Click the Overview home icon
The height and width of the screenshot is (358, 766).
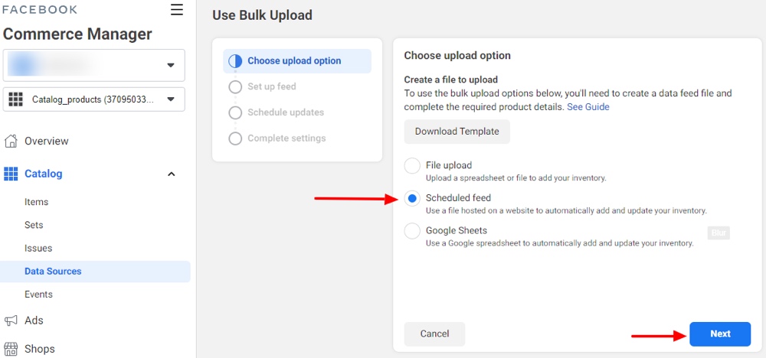pos(10,142)
